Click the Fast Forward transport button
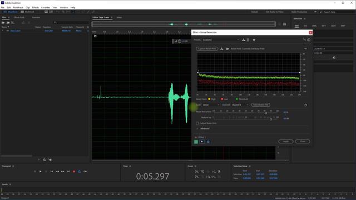The width and height of the screenshot is (356, 200). point(63,172)
